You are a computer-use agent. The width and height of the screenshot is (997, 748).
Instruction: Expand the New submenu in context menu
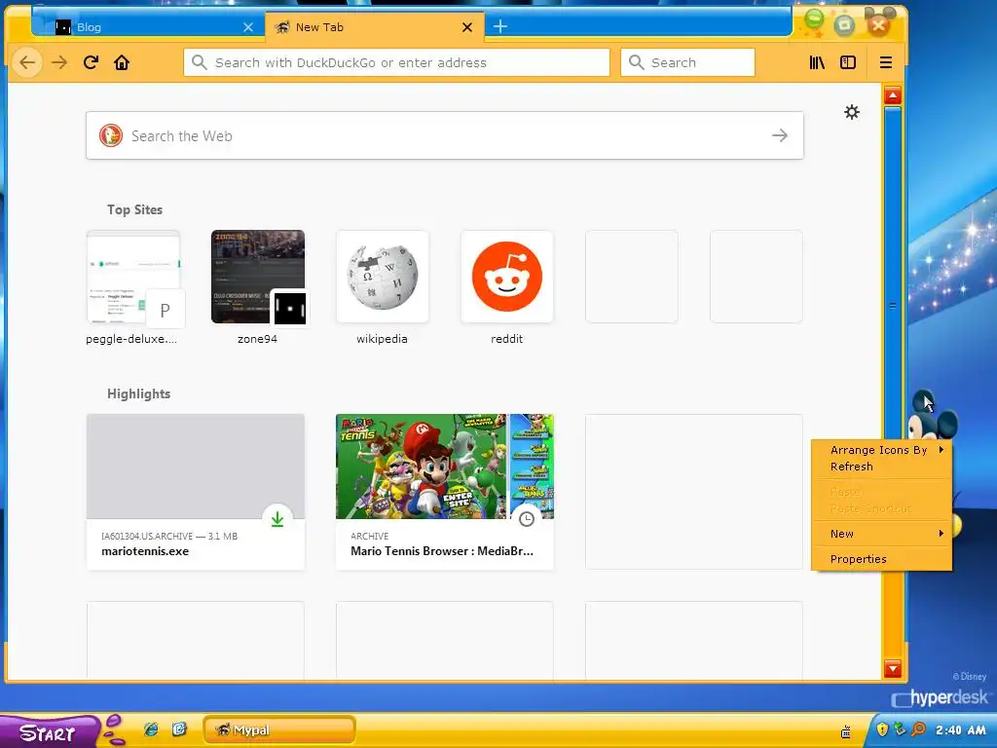[882, 534]
